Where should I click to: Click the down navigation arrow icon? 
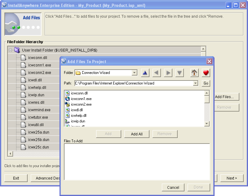coord(179,73)
